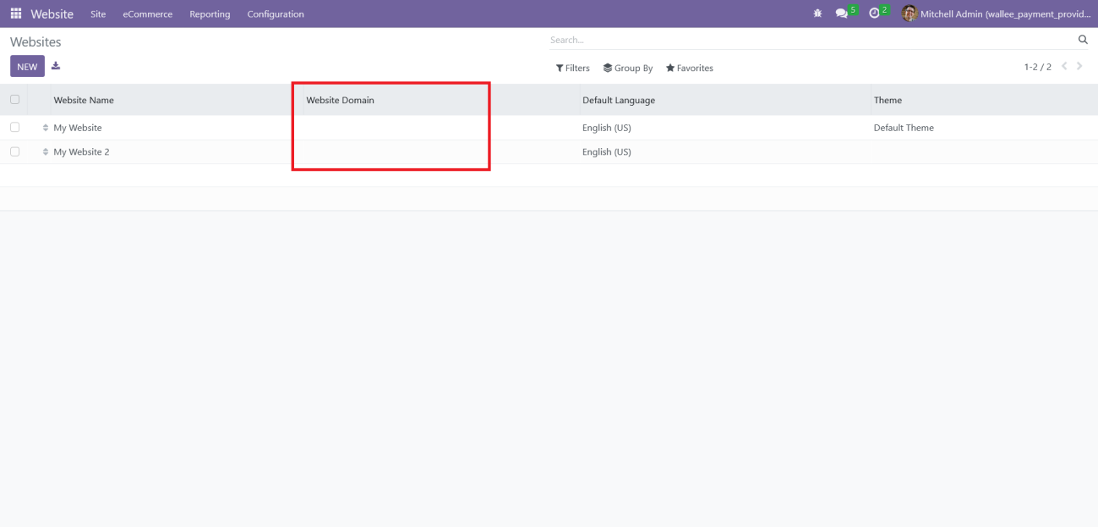
Task: Expand the Filters dropdown
Action: click(x=572, y=69)
